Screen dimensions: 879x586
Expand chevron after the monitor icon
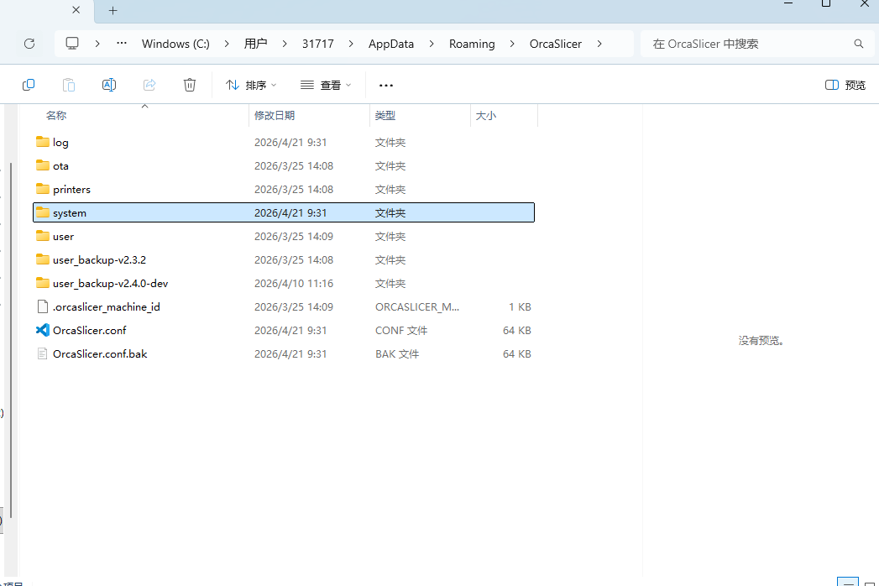(97, 44)
